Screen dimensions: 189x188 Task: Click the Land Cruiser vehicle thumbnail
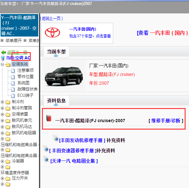(x=64, y=75)
